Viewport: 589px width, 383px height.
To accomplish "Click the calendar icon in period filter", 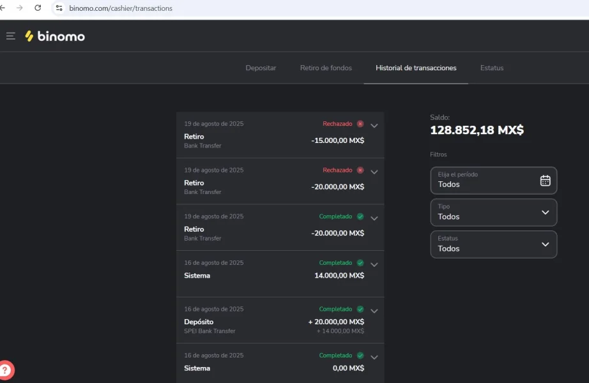I will [x=545, y=181].
